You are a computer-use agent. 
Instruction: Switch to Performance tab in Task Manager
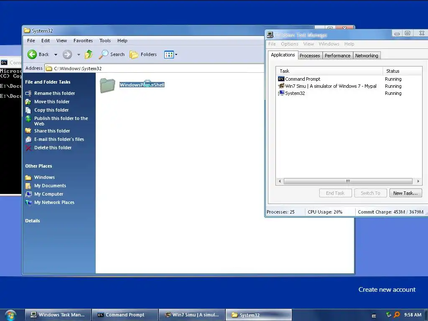pos(337,56)
